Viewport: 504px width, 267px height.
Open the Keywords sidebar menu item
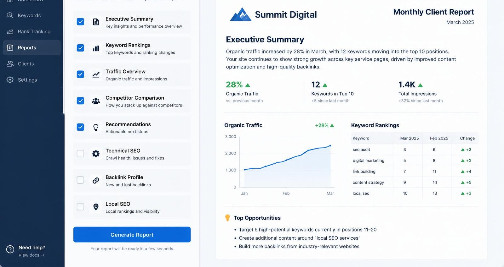(32, 15)
